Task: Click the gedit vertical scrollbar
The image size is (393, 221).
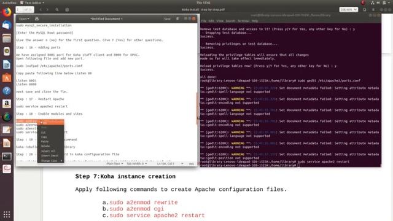Action: (197, 108)
